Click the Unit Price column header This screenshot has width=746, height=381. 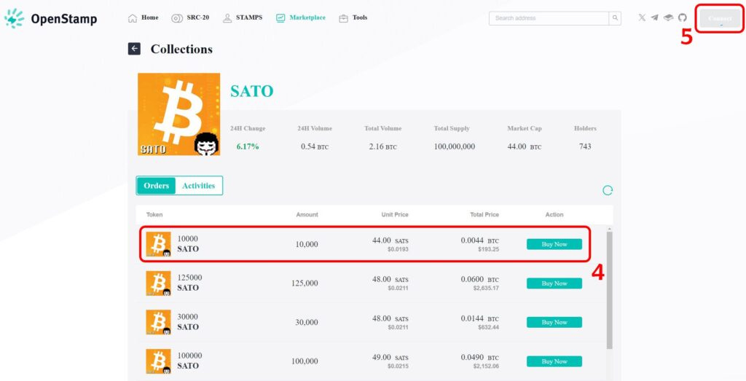click(x=394, y=214)
